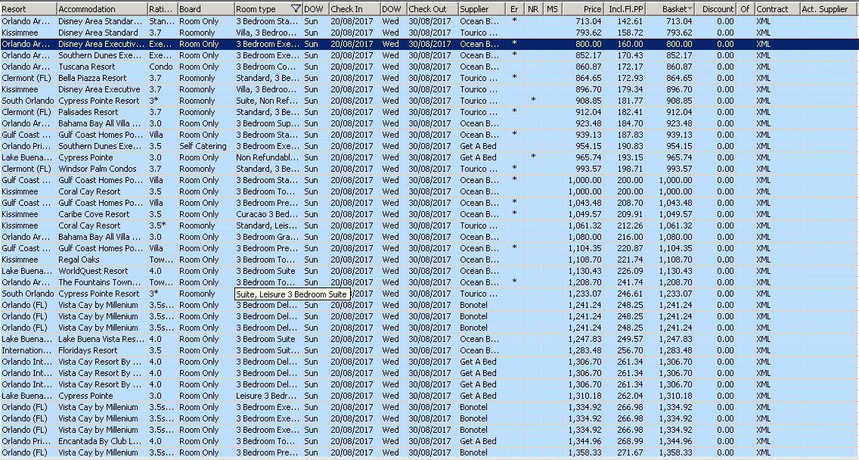
Task: Click the Of column header
Action: pyautogui.click(x=746, y=9)
